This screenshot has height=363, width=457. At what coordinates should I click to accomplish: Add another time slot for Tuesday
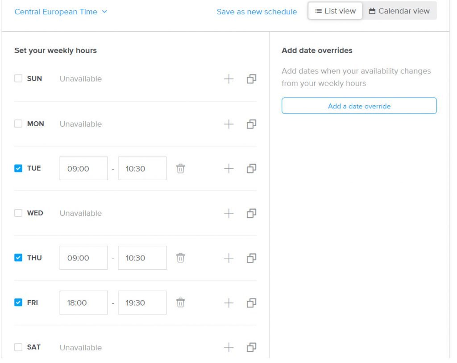(228, 169)
